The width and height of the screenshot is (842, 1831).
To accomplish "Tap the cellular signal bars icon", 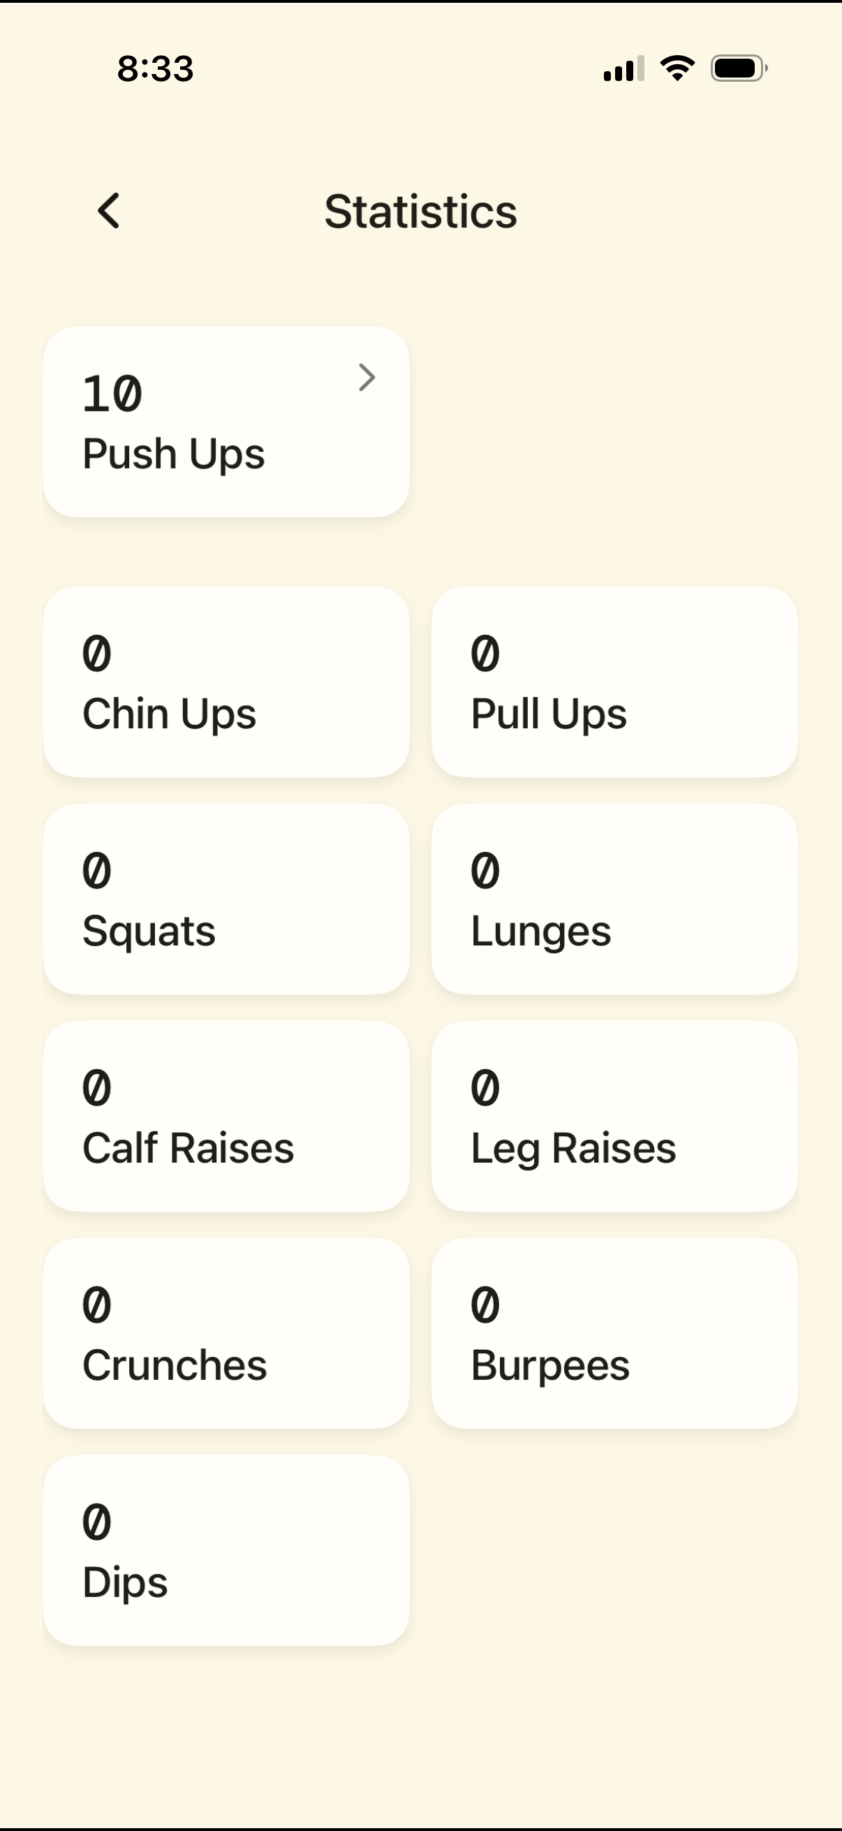I will click(623, 69).
